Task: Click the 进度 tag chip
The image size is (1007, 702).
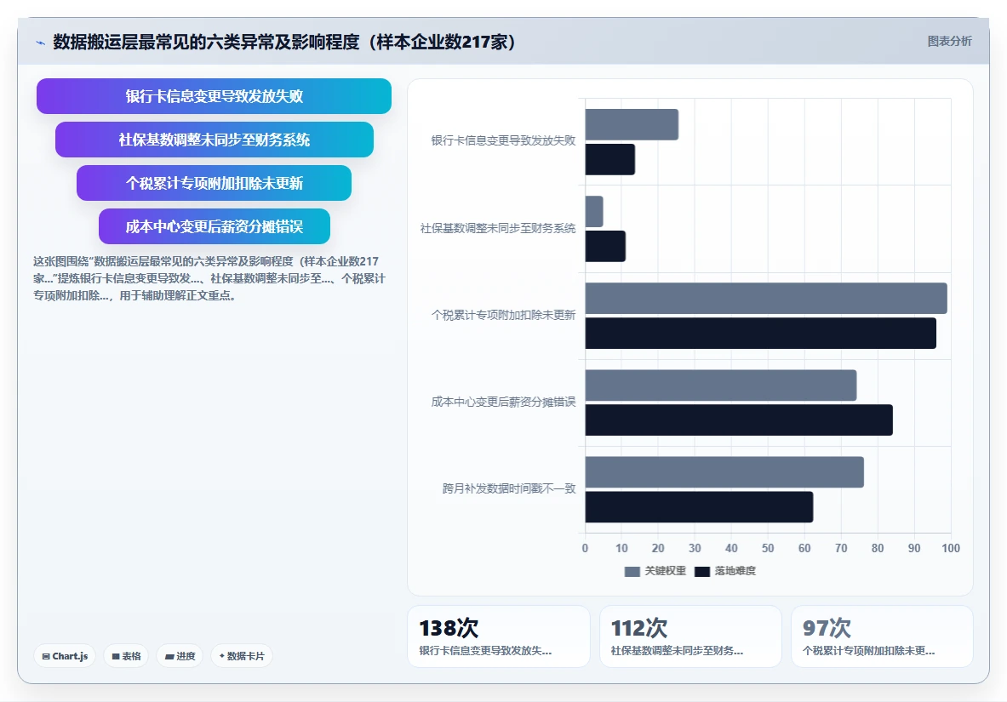Action: click(180, 656)
